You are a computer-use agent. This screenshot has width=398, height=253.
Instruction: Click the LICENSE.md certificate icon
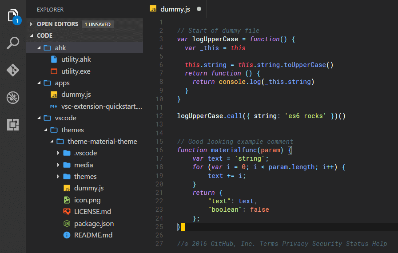[x=67, y=212]
